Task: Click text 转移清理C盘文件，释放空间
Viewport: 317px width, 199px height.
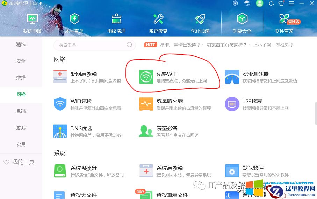Action: pos(97,175)
